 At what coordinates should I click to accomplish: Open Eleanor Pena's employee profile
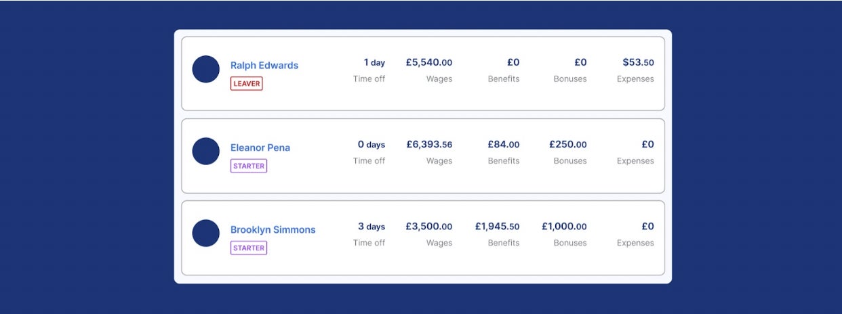(x=260, y=148)
